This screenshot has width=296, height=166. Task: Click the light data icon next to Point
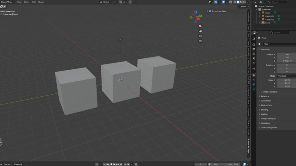coord(275,23)
